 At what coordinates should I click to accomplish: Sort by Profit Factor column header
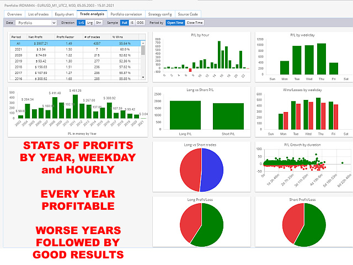[69, 37]
